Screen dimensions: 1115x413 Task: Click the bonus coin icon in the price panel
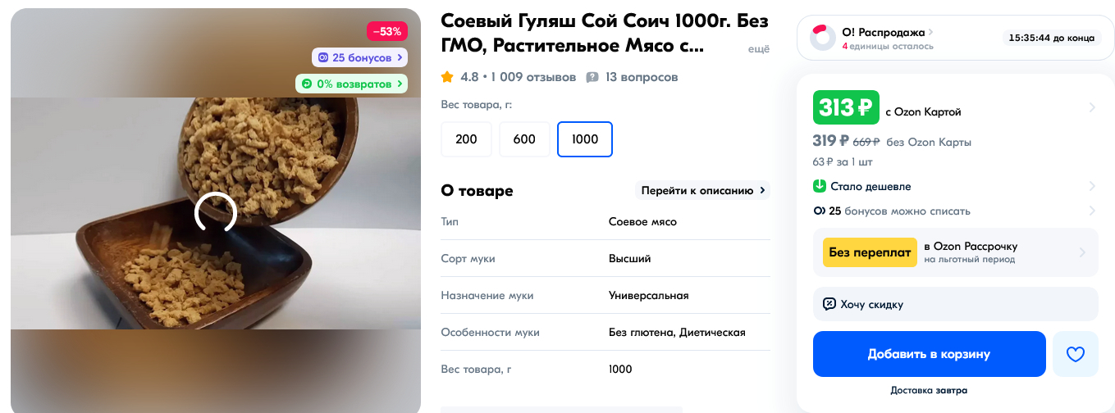click(x=819, y=211)
